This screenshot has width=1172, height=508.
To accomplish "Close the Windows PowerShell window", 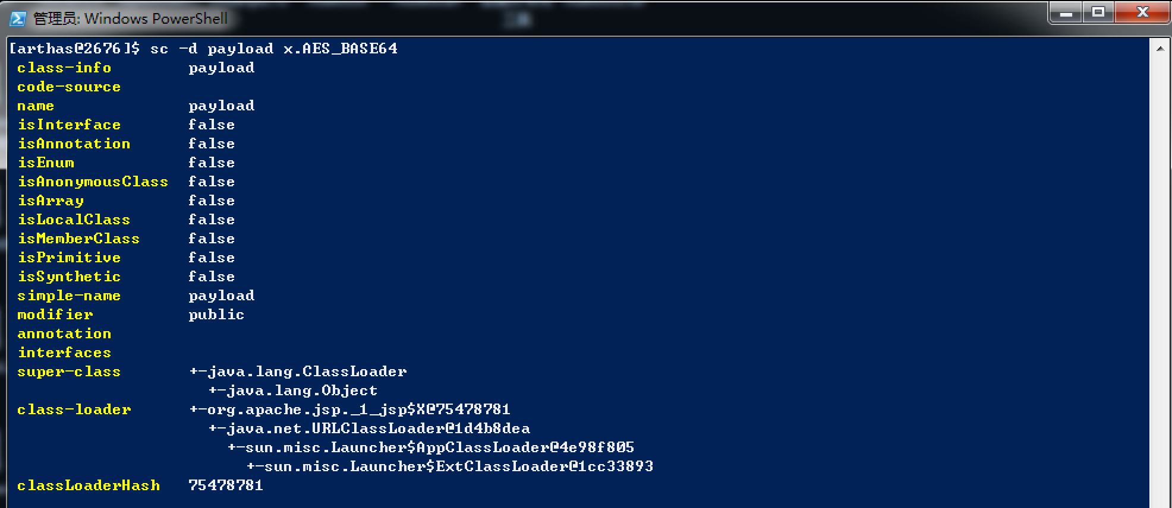I will [1142, 12].
